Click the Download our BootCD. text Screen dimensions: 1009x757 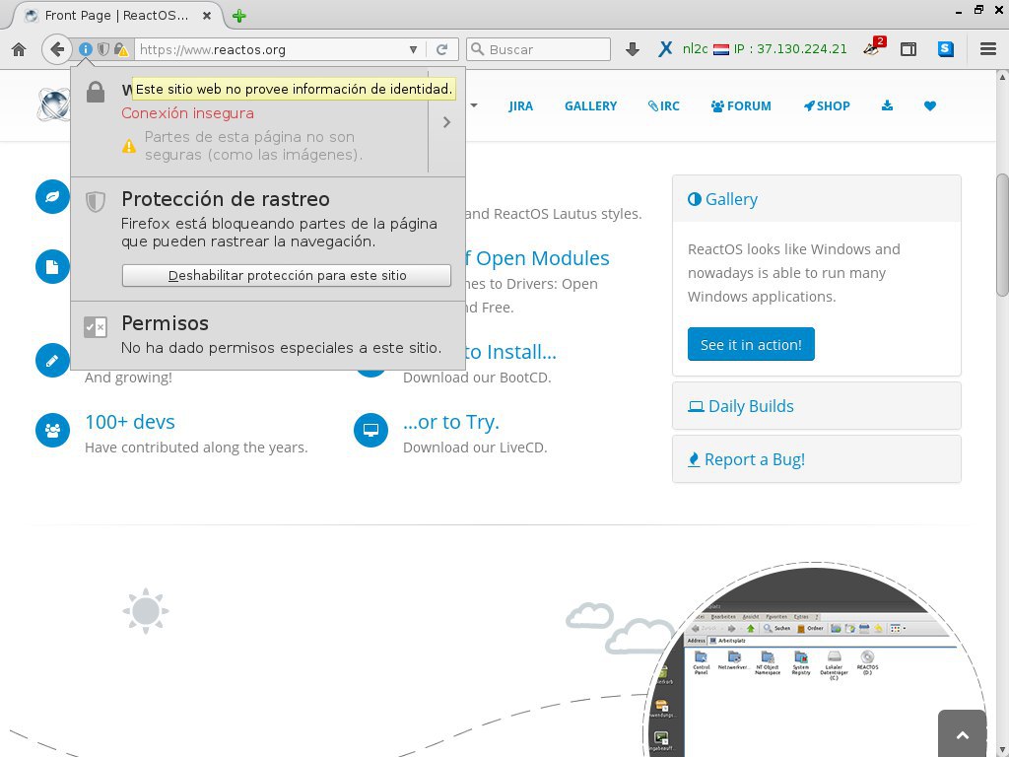pos(477,378)
